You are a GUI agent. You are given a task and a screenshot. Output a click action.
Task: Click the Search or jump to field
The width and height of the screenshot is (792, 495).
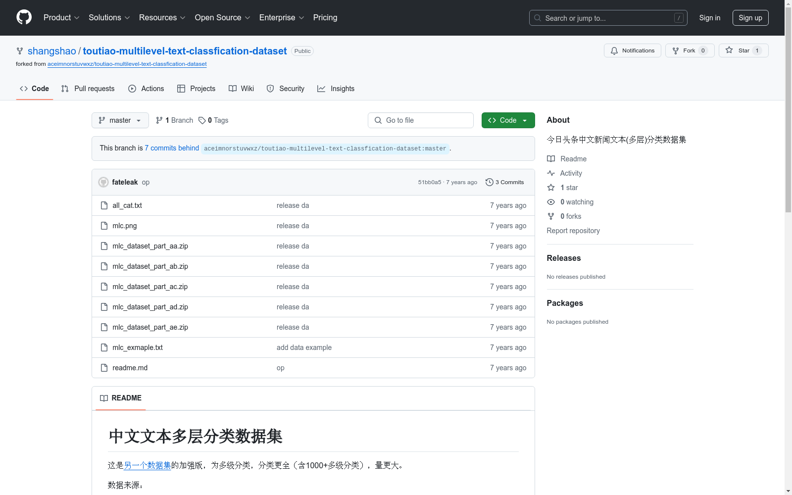coord(608,18)
